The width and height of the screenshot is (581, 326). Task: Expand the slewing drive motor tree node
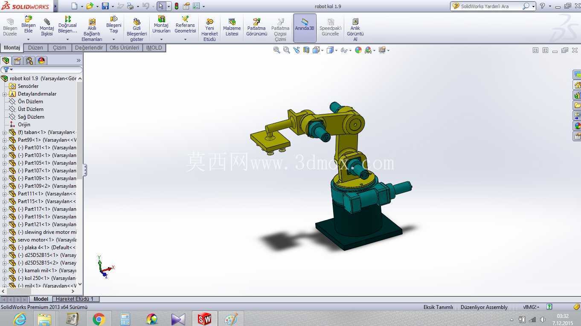[x=4, y=232]
